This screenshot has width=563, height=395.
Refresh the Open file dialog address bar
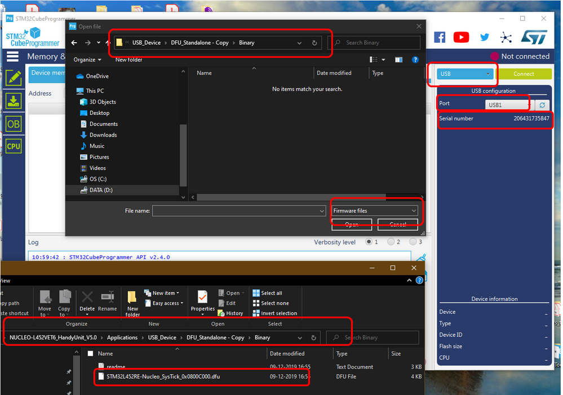tap(314, 43)
